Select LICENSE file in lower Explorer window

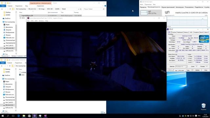pyautogui.click(x=23, y=72)
